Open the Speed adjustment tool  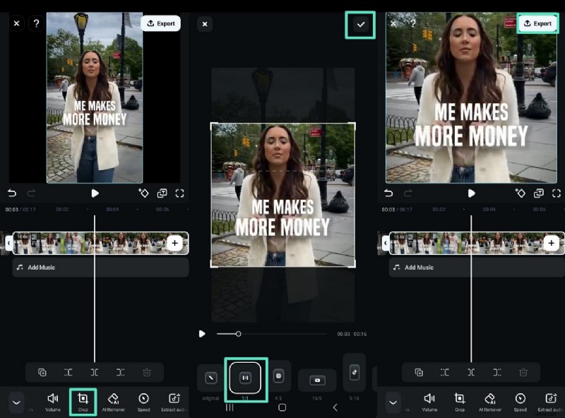coord(143,401)
